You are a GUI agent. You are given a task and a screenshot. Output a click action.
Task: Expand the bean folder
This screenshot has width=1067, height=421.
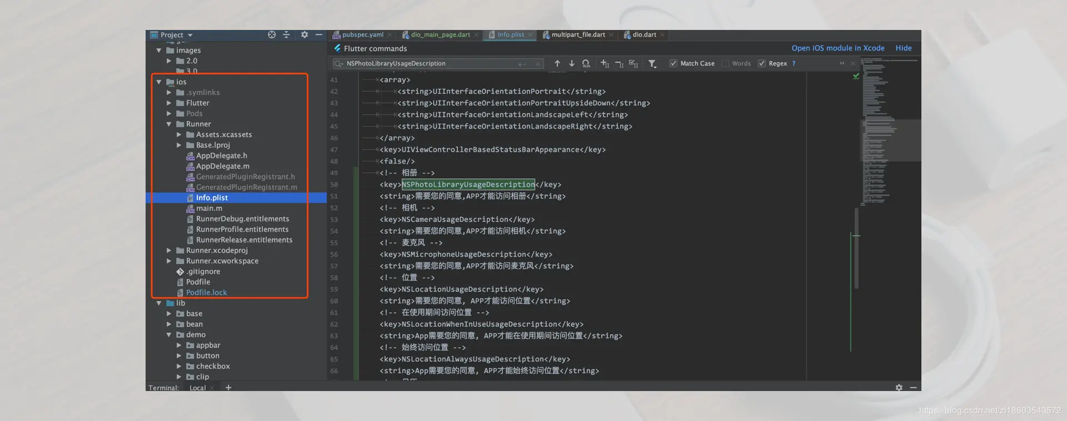coord(169,324)
